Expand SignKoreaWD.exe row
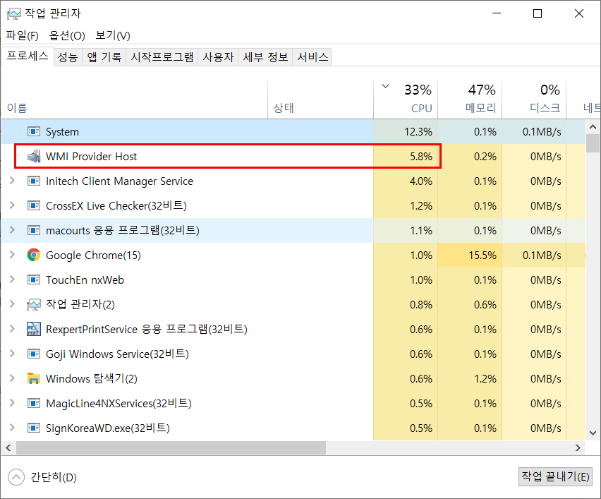The width and height of the screenshot is (601, 499). [12, 428]
